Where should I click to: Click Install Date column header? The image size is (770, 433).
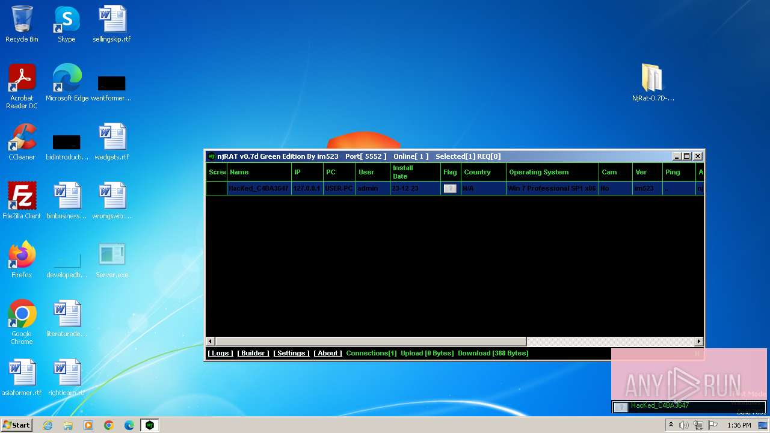pos(416,172)
